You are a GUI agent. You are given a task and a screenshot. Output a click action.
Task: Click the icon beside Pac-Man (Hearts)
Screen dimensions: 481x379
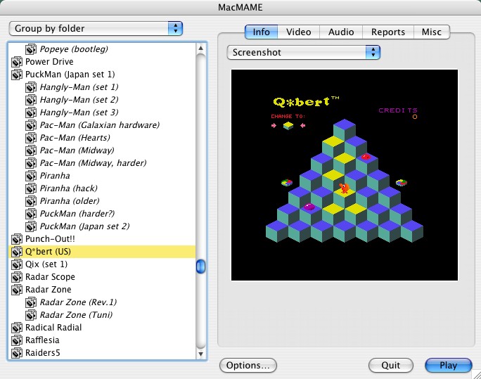pos(31,138)
